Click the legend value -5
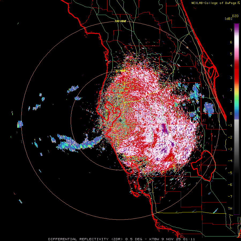The height and width of the screenshot is (241, 241). tap(230, 173)
